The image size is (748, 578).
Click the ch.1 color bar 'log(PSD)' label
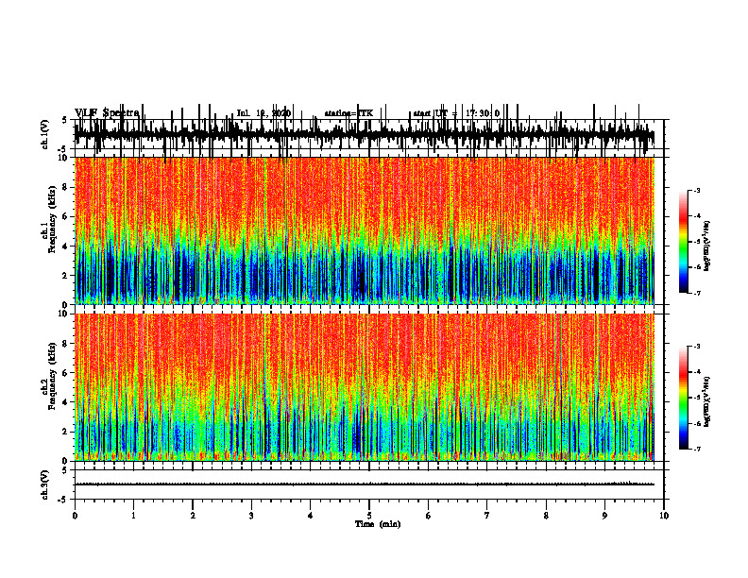point(707,246)
